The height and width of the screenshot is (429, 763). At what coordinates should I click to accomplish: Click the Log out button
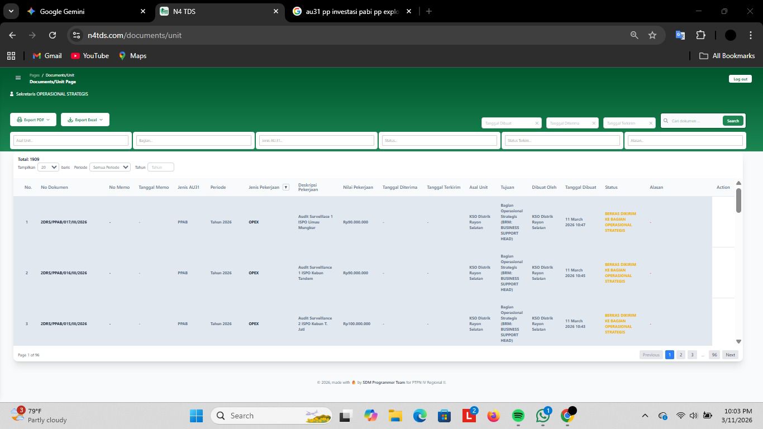click(740, 79)
